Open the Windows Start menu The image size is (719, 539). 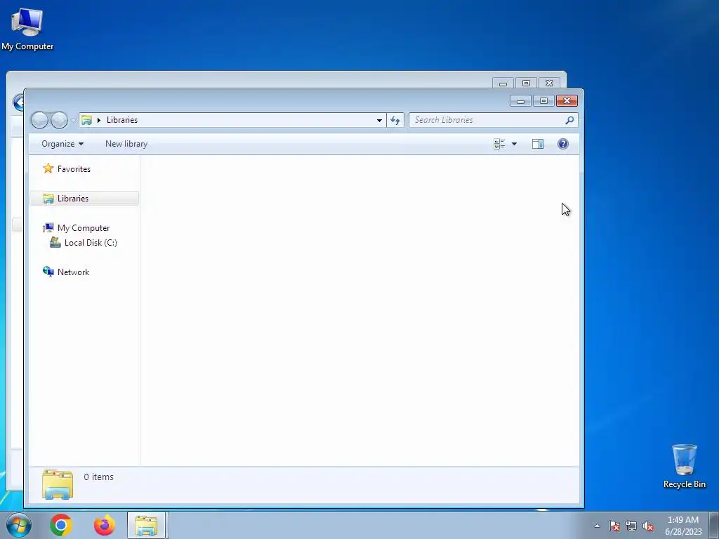18,525
